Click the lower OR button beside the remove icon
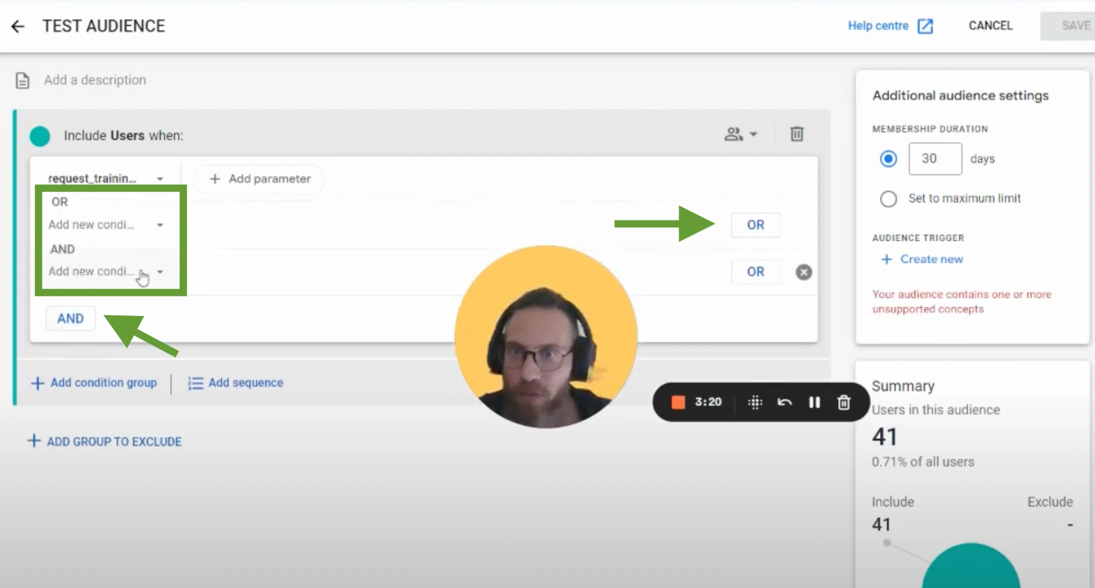This screenshot has width=1095, height=588. click(755, 272)
